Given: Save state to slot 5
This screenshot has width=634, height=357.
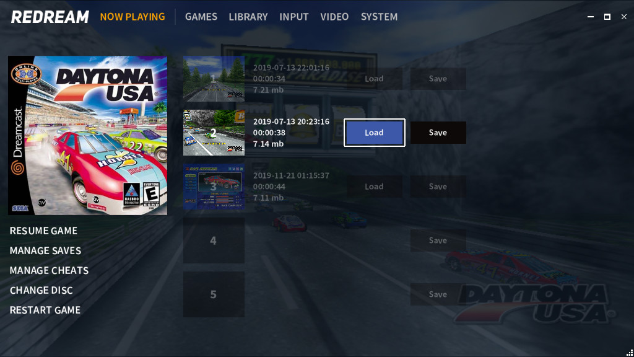Looking at the screenshot, I should 438,294.
